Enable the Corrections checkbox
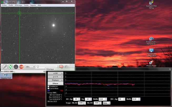 coord(48,89)
